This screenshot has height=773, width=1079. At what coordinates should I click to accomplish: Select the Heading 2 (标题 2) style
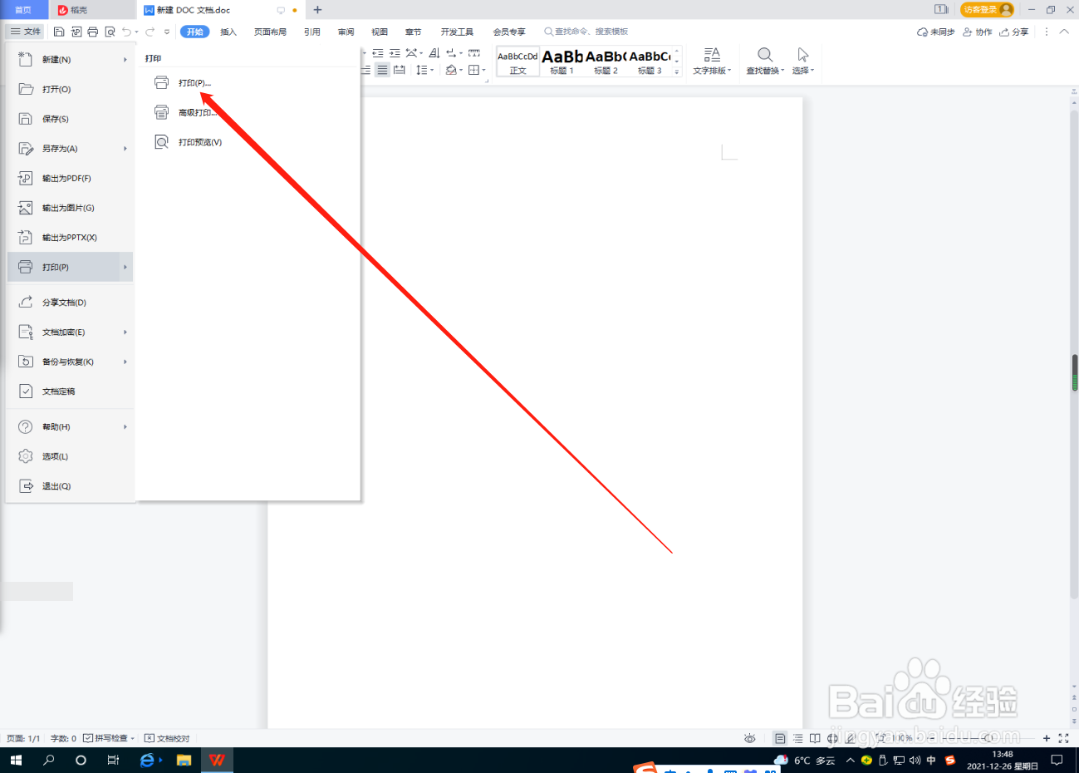point(606,62)
